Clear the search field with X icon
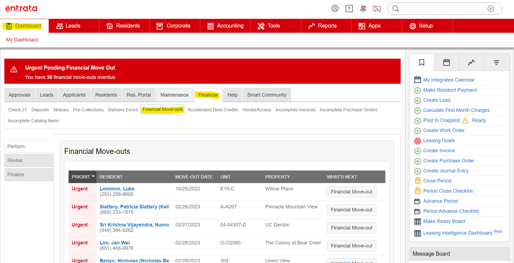Screen dimensions: 514x263 [x=491, y=9]
